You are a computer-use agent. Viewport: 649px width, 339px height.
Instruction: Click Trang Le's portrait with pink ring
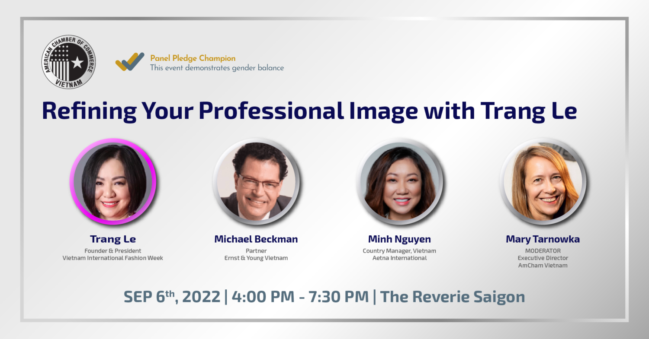coord(113,181)
